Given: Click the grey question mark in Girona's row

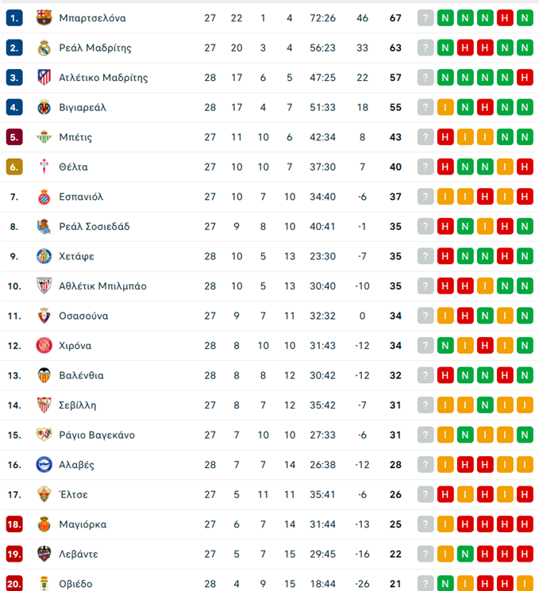Looking at the screenshot, I should (x=425, y=346).
